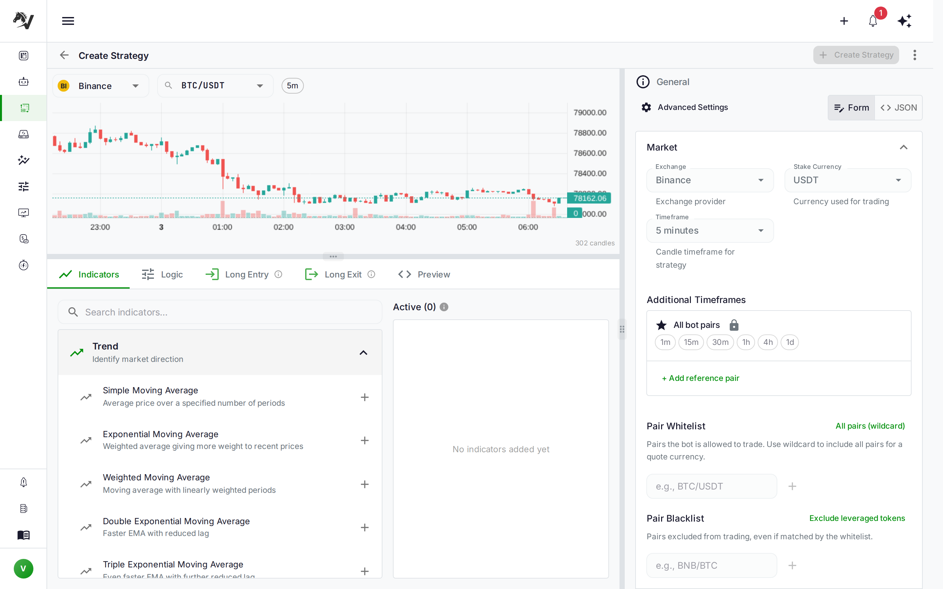This screenshot has height=589, width=943.
Task: Switch to the Indicators tab
Action: coord(89,274)
